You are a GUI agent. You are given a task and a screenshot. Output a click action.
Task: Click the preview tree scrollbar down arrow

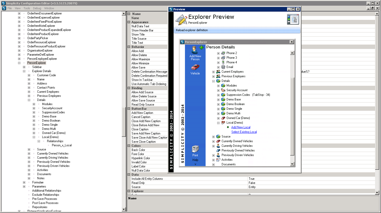pyautogui.click(x=292, y=164)
